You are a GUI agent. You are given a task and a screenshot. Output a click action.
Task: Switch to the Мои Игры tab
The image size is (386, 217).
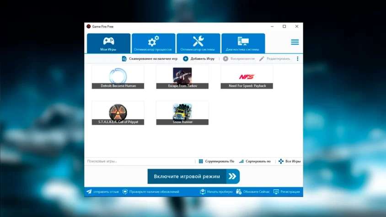(108, 43)
